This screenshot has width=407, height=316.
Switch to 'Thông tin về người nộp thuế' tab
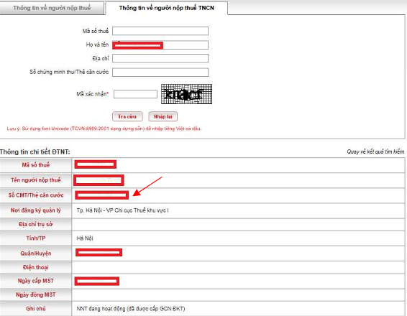point(52,8)
